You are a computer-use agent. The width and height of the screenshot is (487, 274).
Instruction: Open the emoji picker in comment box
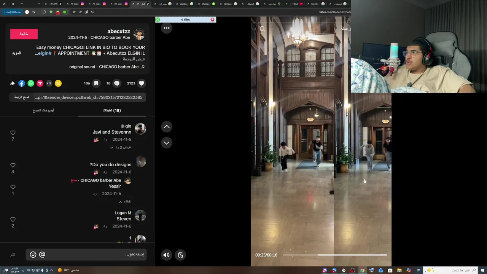point(33,255)
